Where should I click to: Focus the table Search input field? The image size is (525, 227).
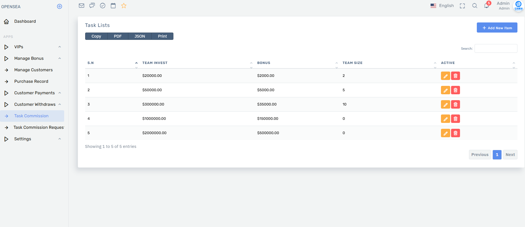pyautogui.click(x=496, y=48)
